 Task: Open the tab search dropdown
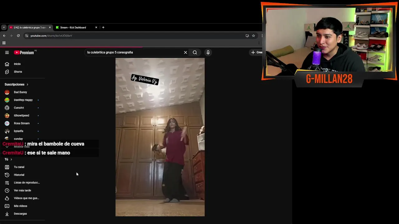(x=4, y=27)
